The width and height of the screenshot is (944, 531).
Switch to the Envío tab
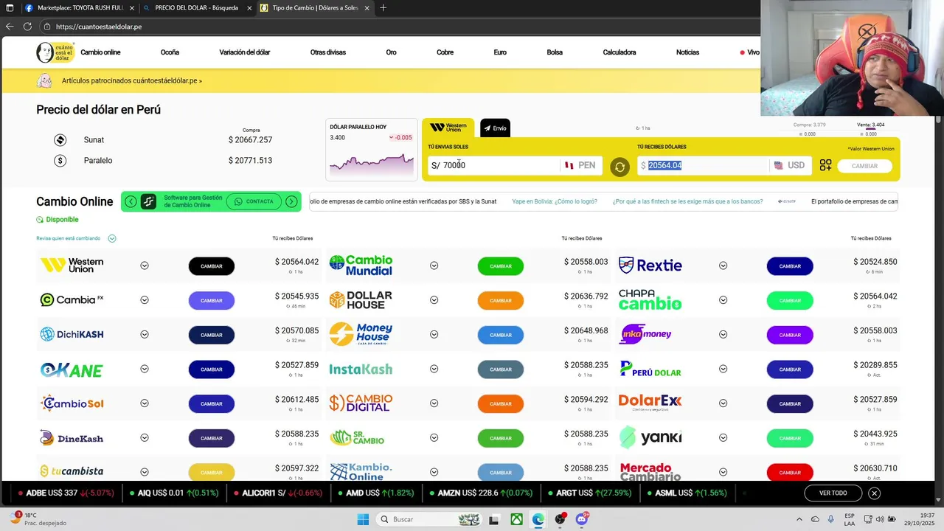495,128
